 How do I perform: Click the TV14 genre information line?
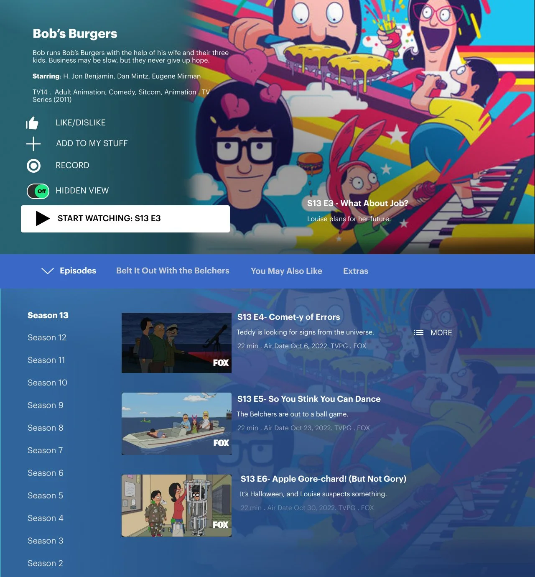click(x=121, y=96)
